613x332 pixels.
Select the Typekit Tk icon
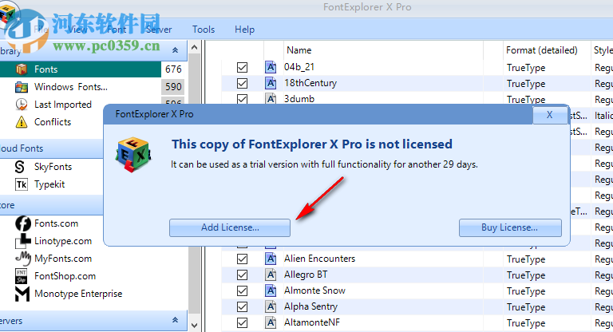22,184
